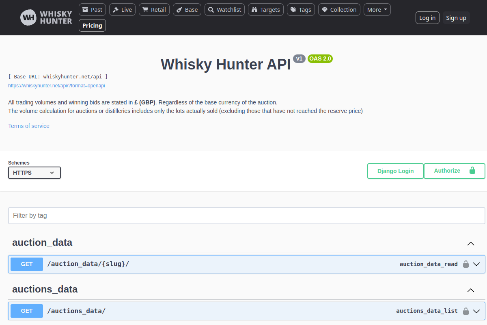Click the OAS 2.0 badge
487x325 pixels.
tap(320, 58)
